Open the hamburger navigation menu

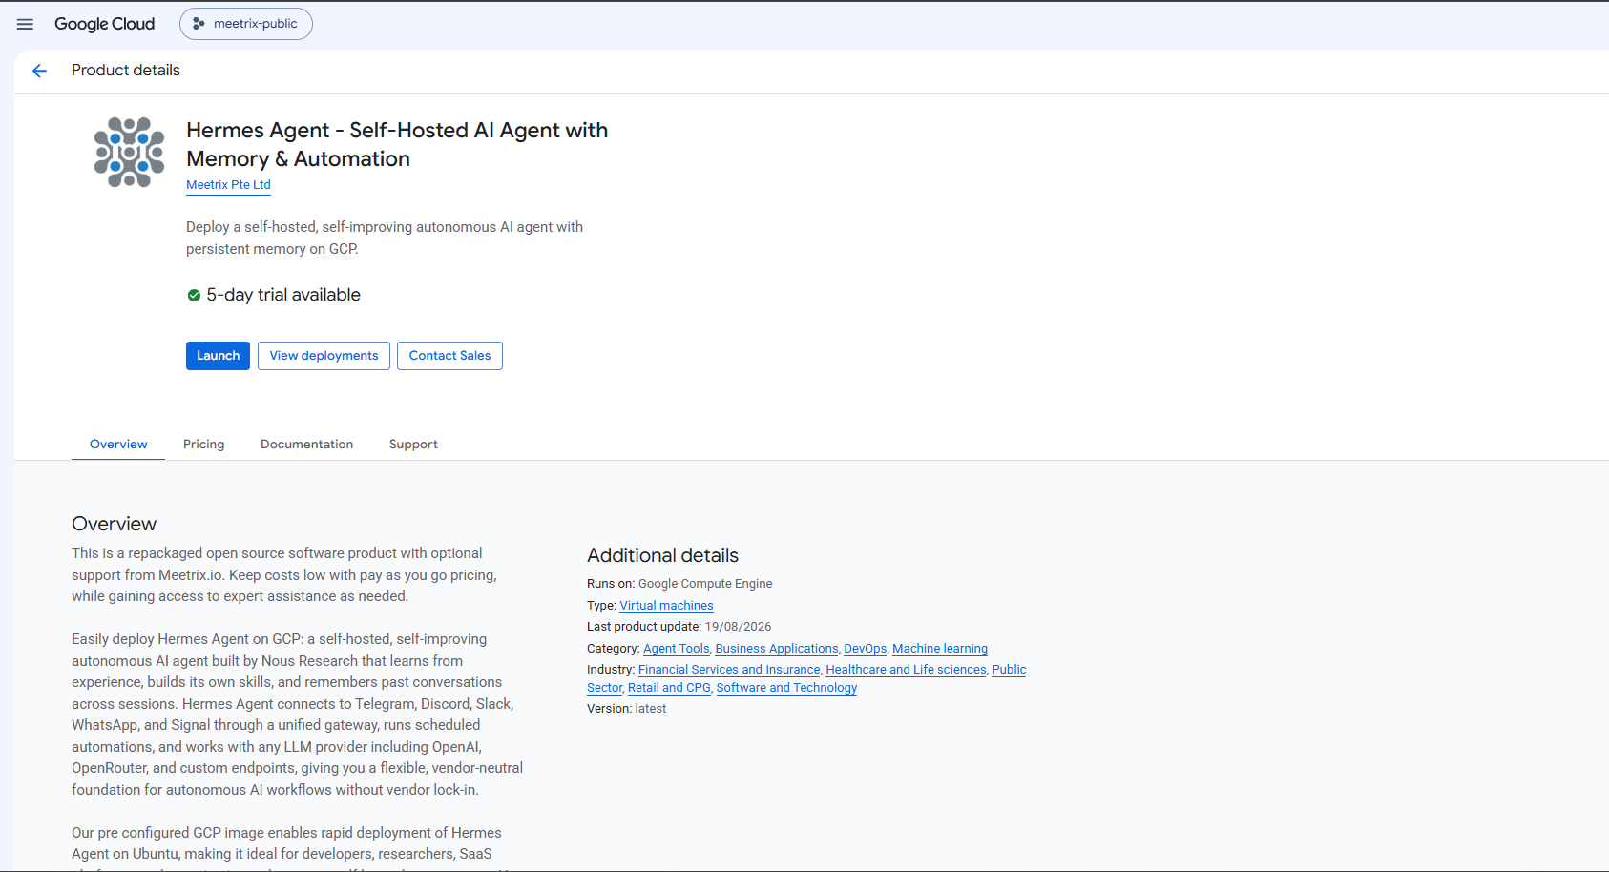25,24
